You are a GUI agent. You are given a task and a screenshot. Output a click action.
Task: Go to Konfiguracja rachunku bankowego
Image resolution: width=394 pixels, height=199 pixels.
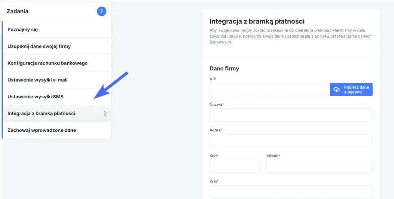point(48,63)
